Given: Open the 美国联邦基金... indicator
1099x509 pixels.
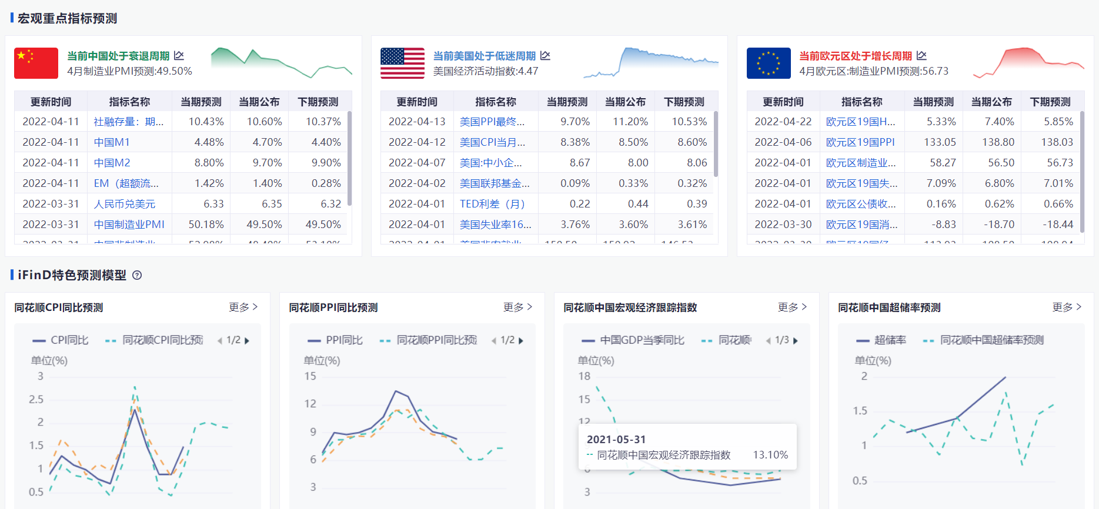Looking at the screenshot, I should pyautogui.click(x=495, y=183).
